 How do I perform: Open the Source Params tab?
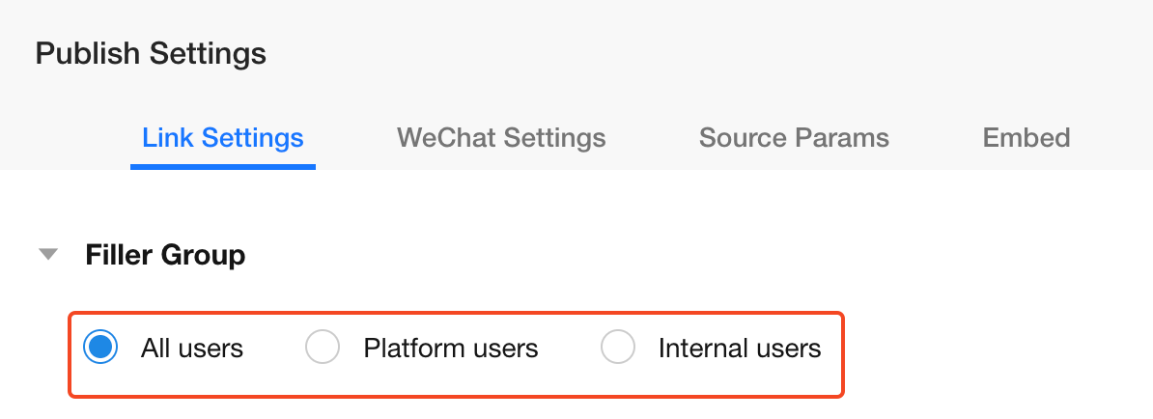(794, 137)
